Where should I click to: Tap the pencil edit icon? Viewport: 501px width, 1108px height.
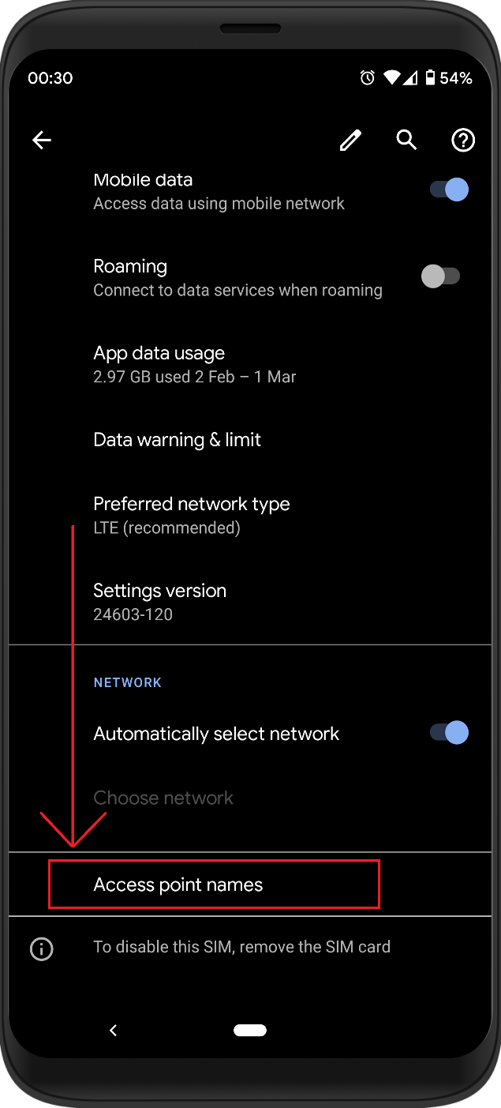coord(350,141)
